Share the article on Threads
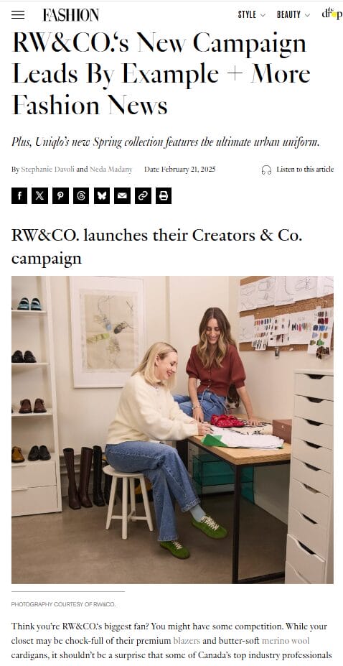343x666 pixels. (81, 196)
